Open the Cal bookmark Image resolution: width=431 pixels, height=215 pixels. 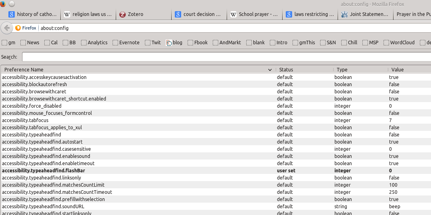51,43
